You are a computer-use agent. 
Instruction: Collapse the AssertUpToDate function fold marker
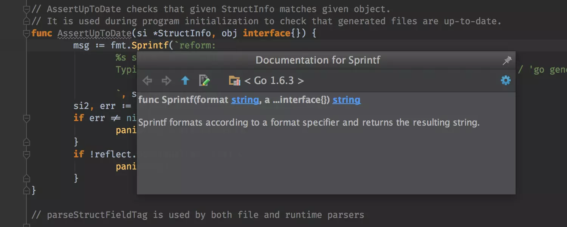coord(26,34)
